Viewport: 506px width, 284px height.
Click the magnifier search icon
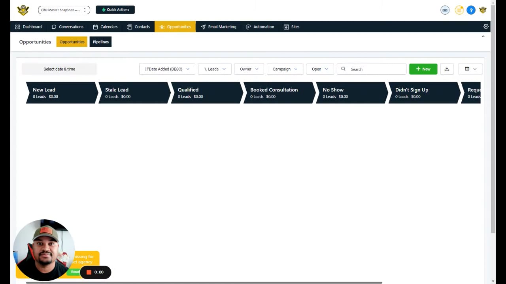point(343,69)
